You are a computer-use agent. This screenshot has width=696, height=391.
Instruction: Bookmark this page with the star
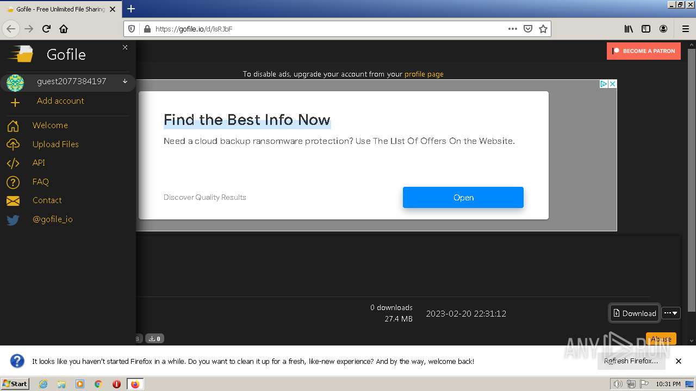[x=543, y=29]
